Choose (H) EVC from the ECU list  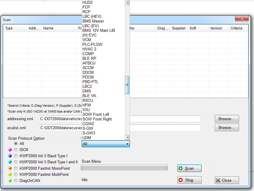click(103, 35)
